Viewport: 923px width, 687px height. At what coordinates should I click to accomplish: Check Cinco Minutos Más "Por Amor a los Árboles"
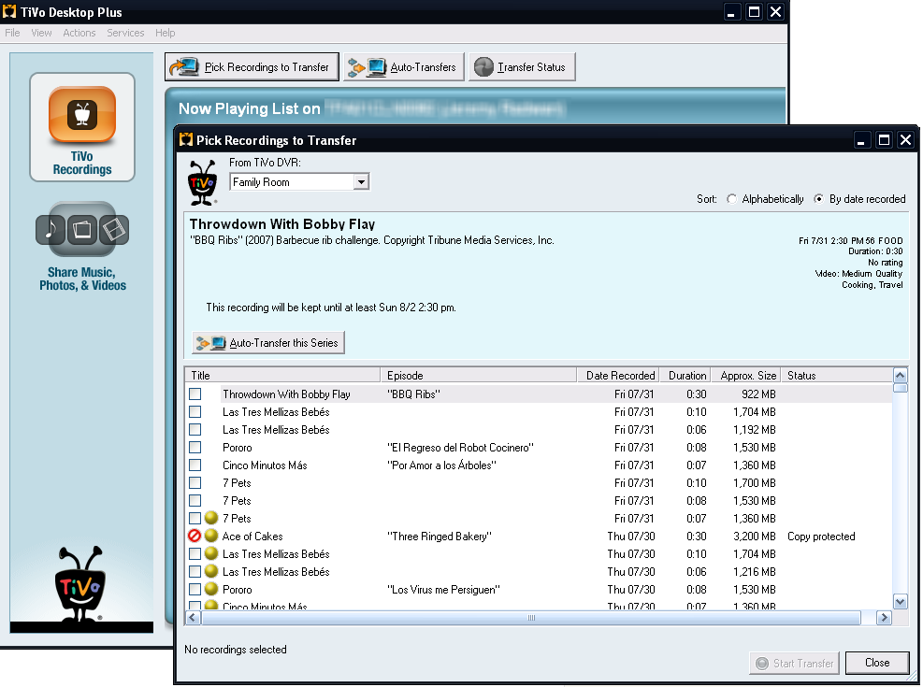point(195,465)
